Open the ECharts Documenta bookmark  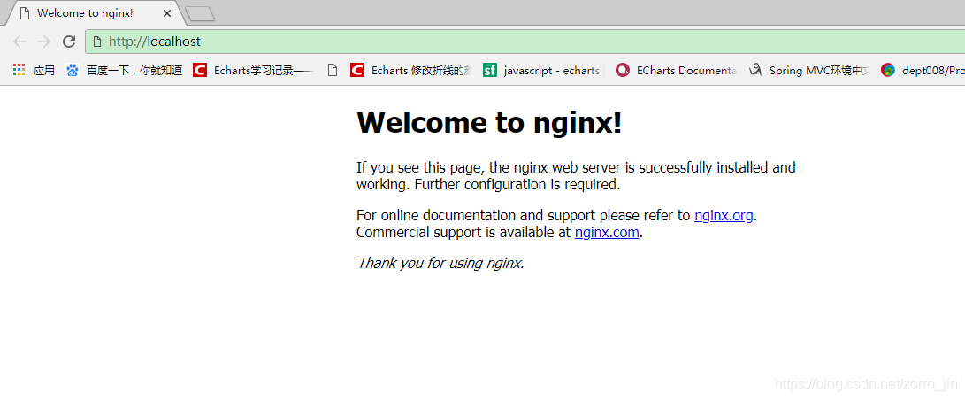coord(677,70)
